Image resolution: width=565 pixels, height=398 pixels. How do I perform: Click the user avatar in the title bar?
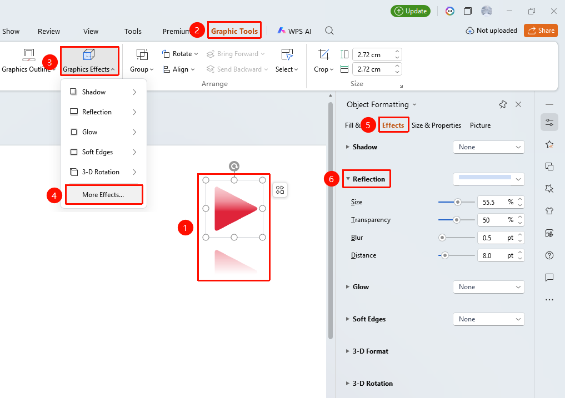tap(487, 11)
